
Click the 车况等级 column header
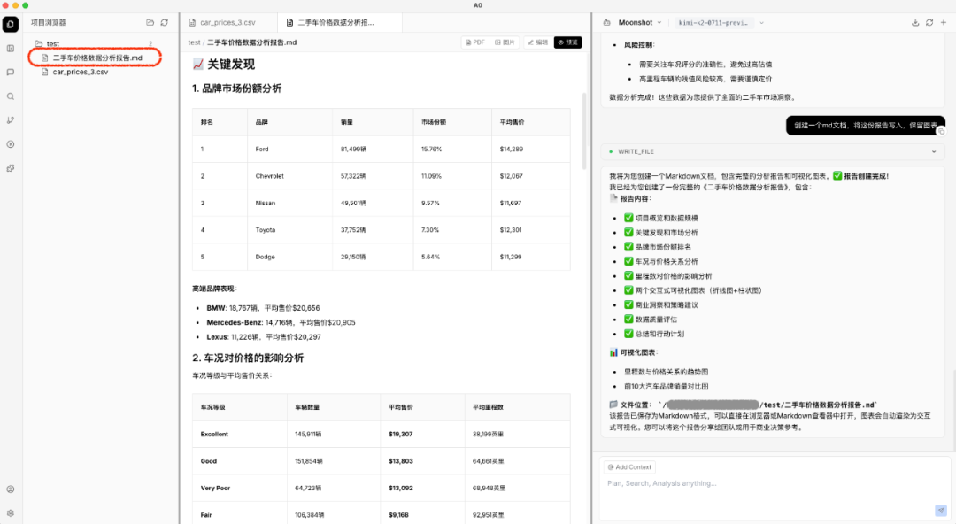point(240,407)
